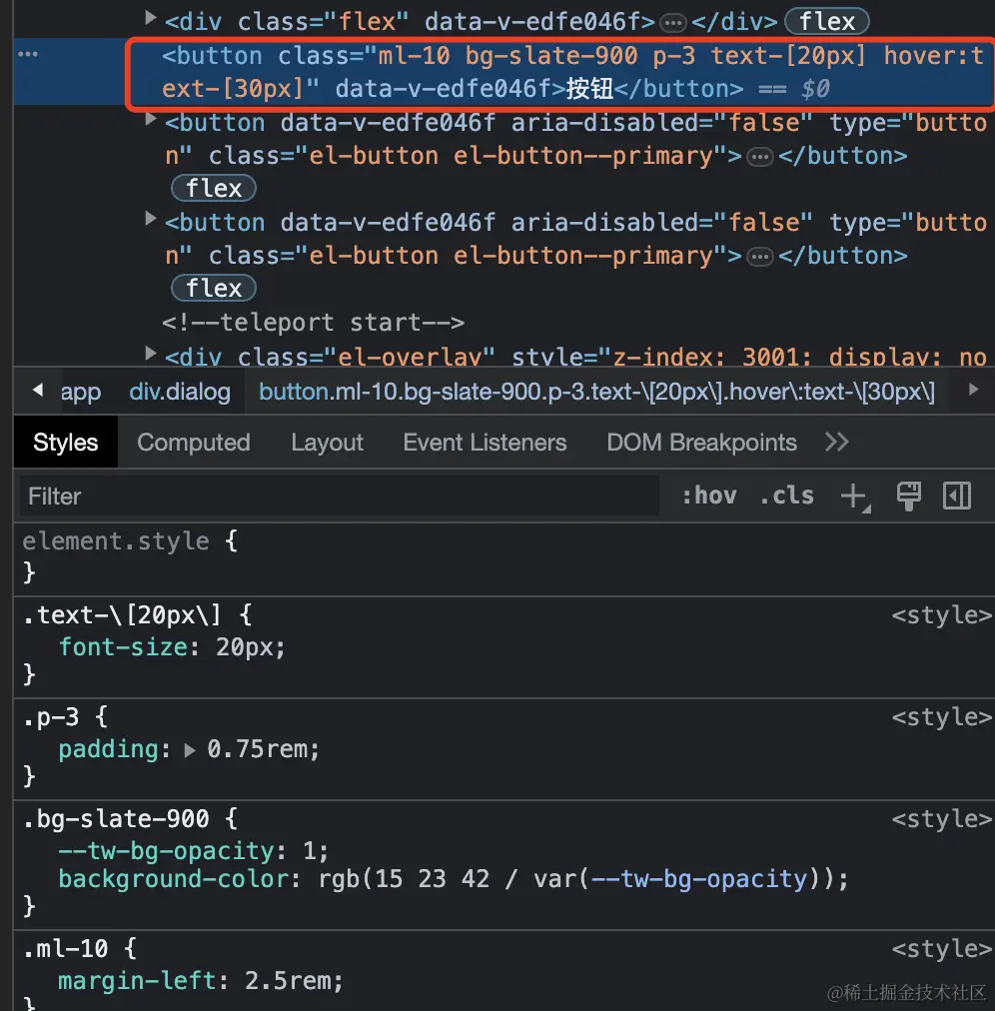Screen dimensions: 995x1011
Task: Edit the rgb(15 23 42) color value
Action: (575, 879)
